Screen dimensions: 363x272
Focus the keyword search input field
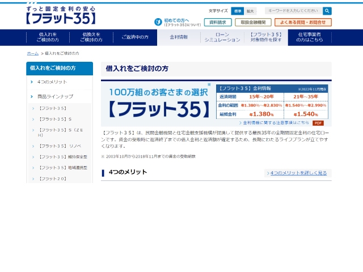294,11
